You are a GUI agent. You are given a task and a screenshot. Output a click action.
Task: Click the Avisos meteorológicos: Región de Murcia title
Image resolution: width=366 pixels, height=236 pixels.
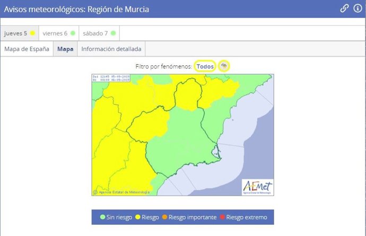tap(76, 10)
